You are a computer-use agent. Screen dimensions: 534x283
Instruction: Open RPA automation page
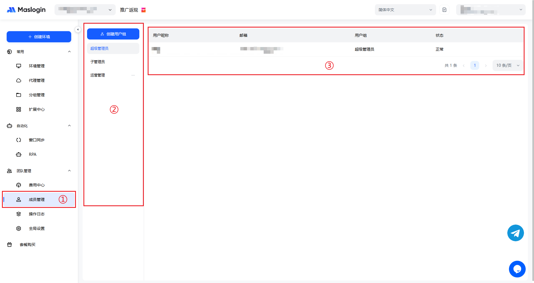pos(33,154)
